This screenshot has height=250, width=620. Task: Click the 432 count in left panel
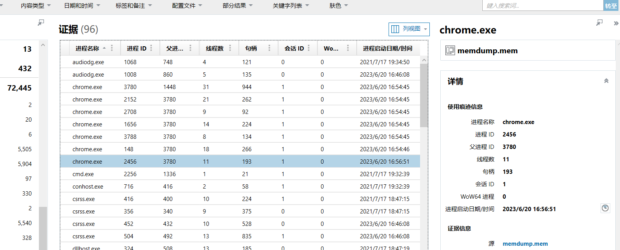point(25,68)
